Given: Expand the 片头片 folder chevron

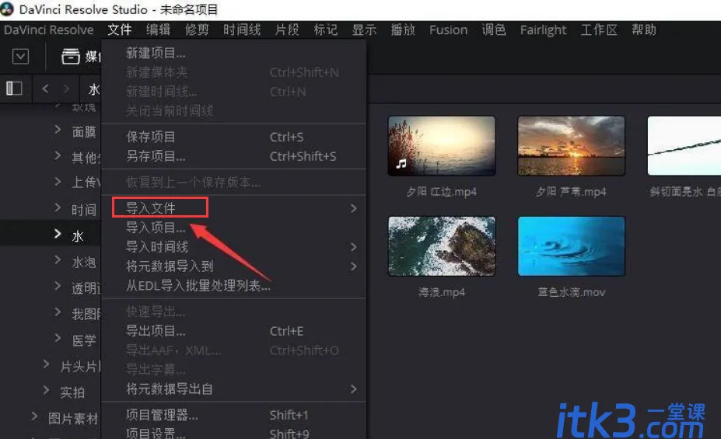Looking at the screenshot, I should [46, 364].
